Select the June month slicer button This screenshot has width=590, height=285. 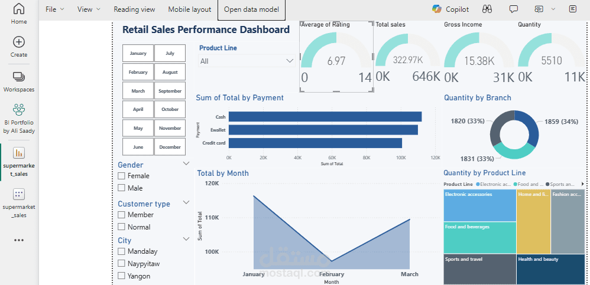(x=138, y=147)
